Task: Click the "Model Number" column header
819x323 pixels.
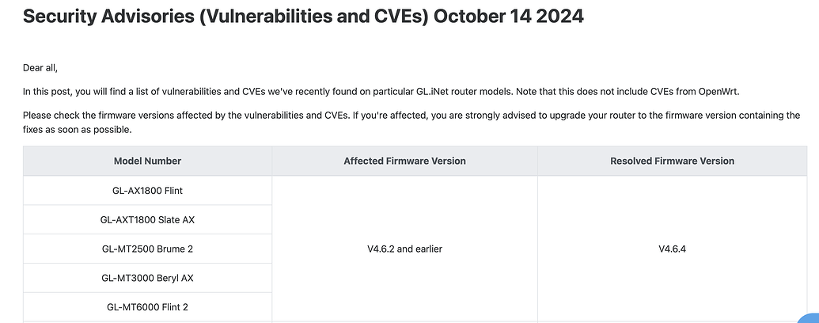Action: 147,161
